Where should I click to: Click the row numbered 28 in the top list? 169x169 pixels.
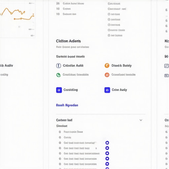click(70, 4)
